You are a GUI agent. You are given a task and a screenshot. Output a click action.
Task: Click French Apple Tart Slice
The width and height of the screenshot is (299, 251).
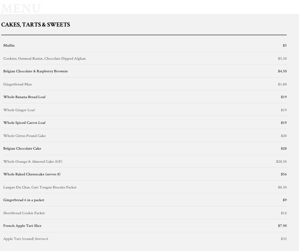[22, 226]
